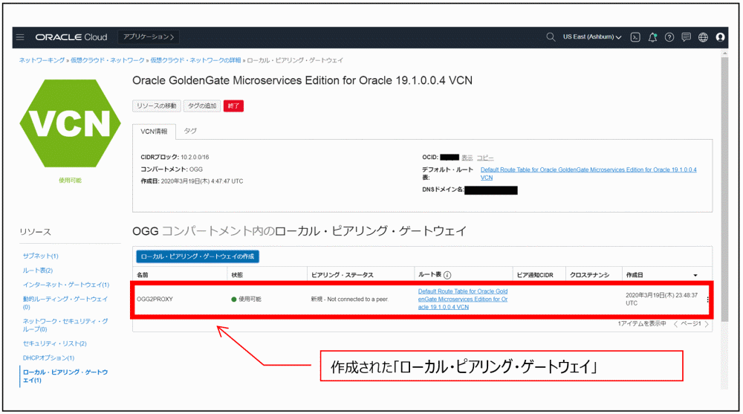
Task: Open the chat feedback icon
Action: coord(686,37)
